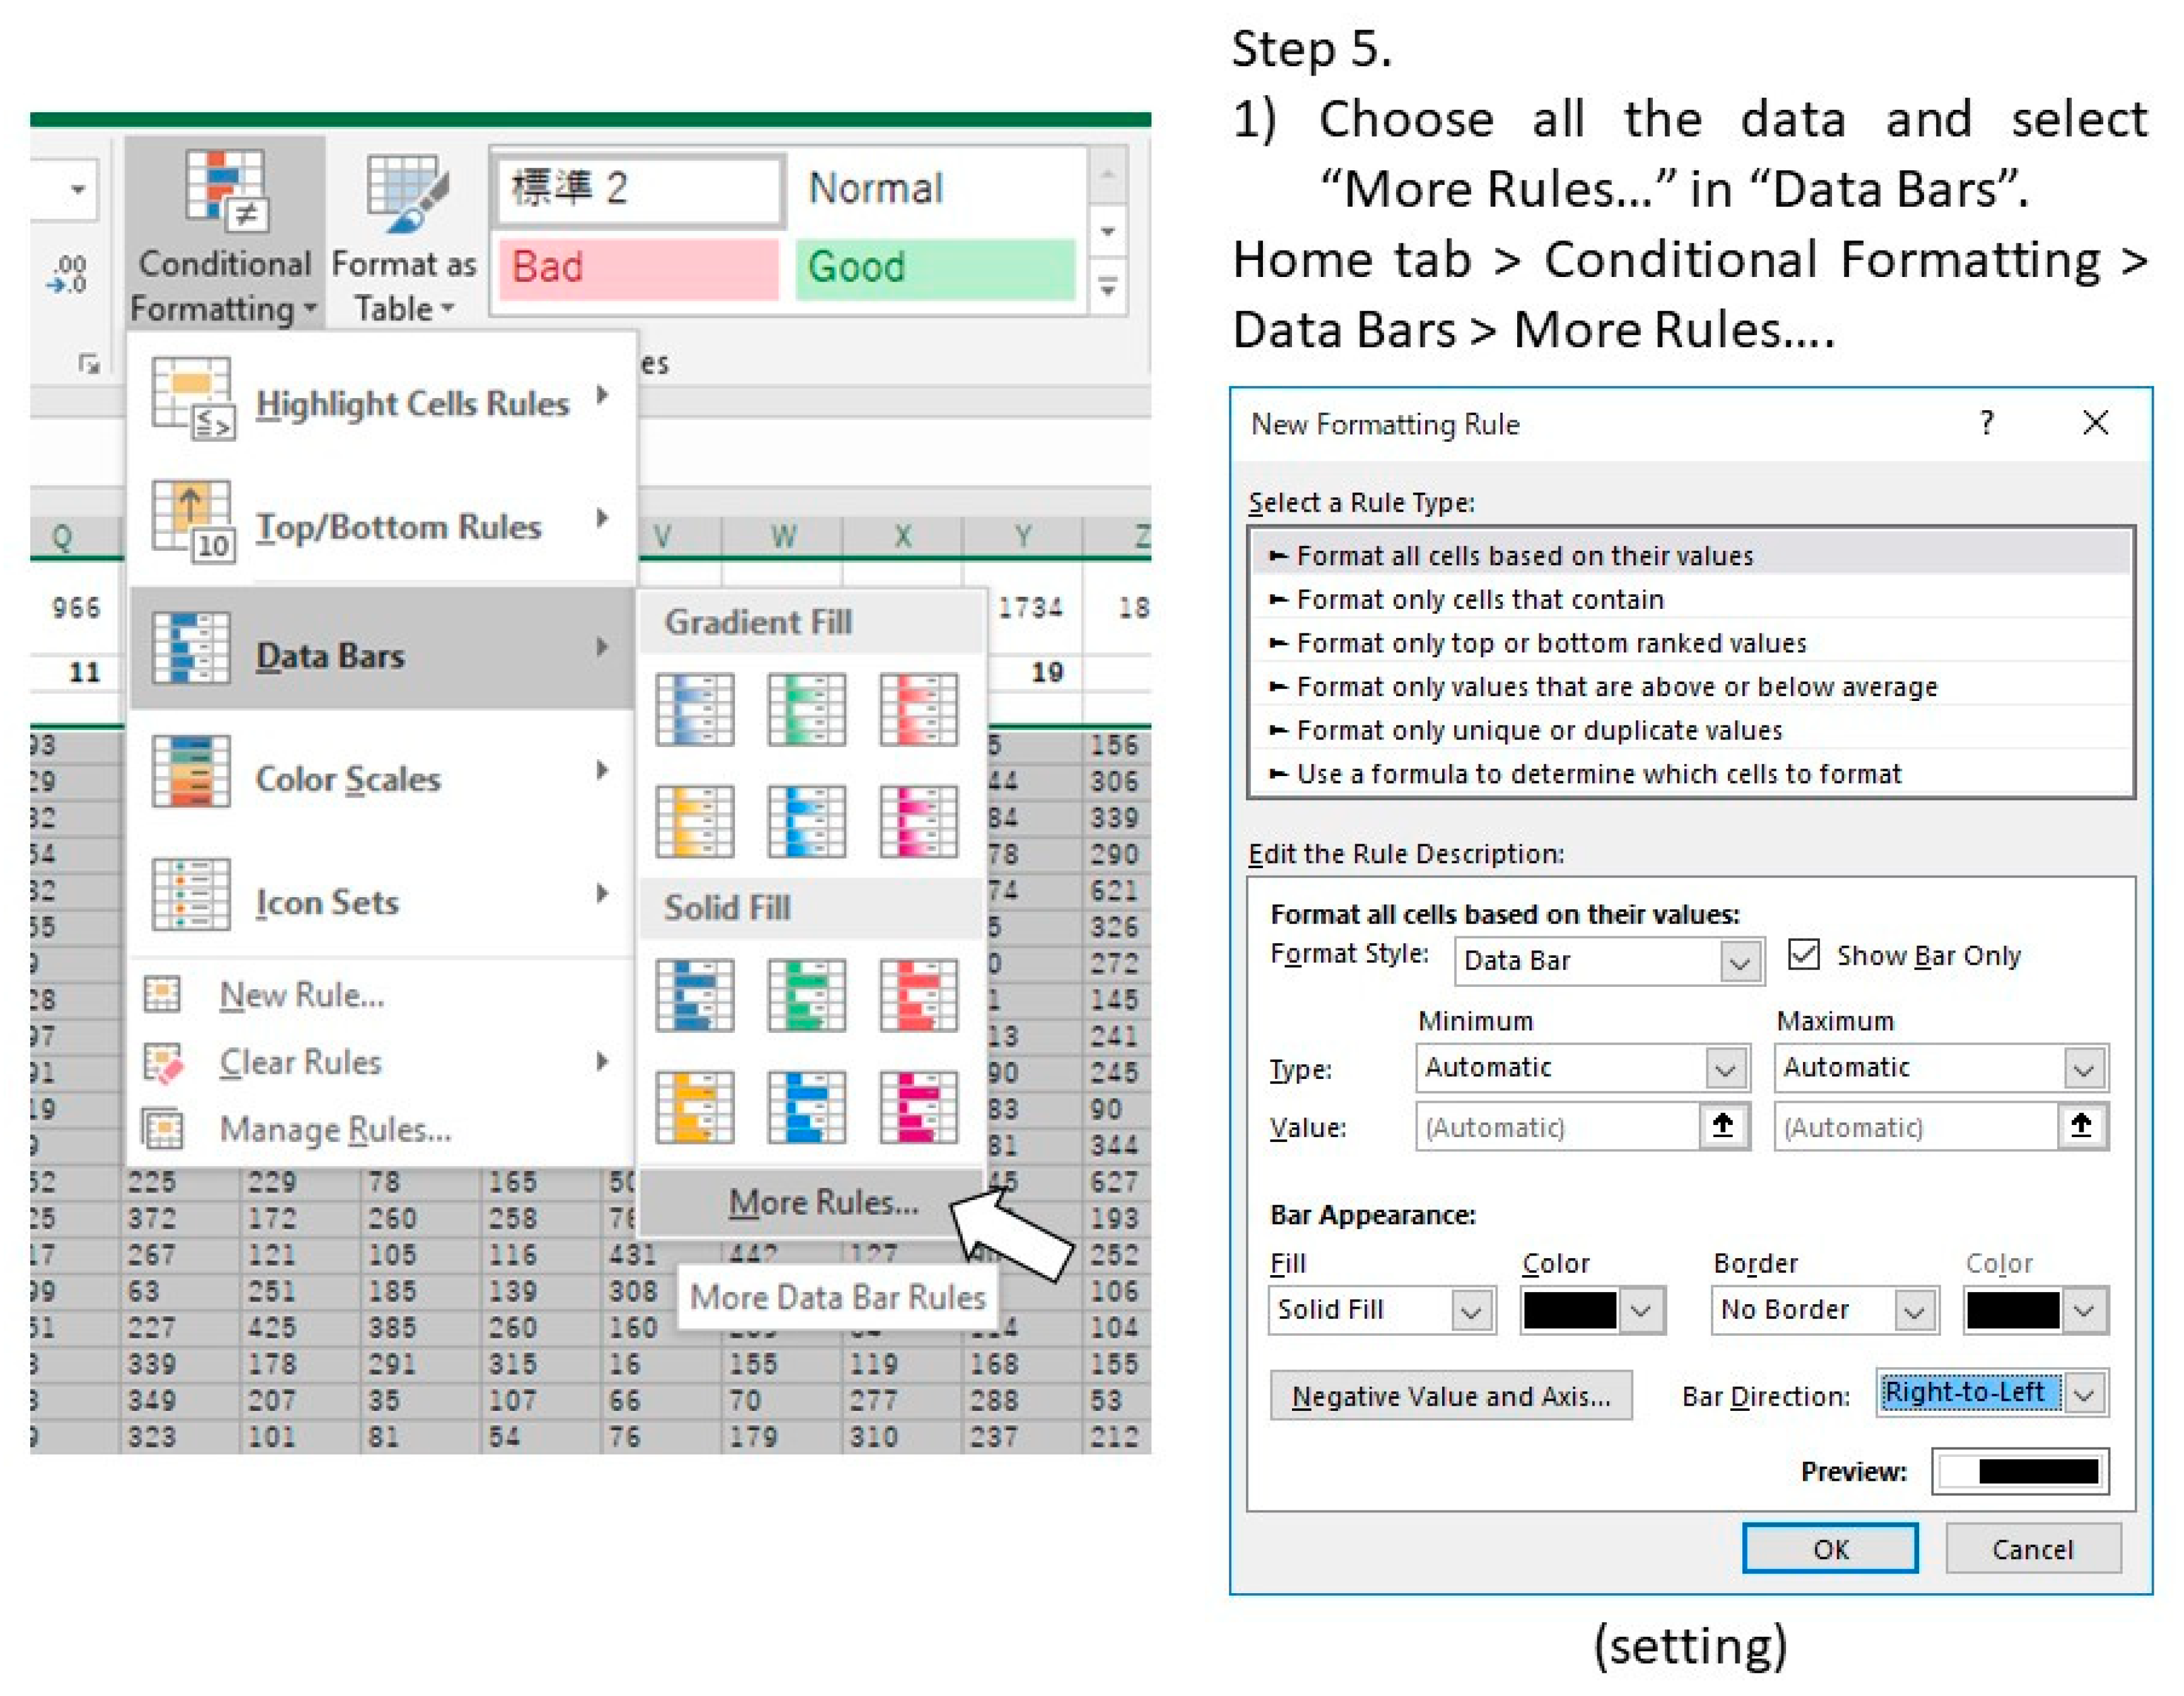The width and height of the screenshot is (2184, 1696).
Task: Toggle the Show Bar Only checkbox
Action: pyautogui.click(x=1803, y=954)
